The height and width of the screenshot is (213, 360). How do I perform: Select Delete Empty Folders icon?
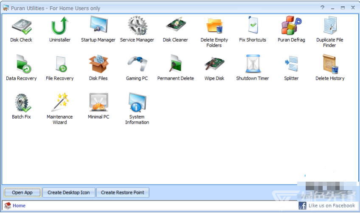point(214,26)
